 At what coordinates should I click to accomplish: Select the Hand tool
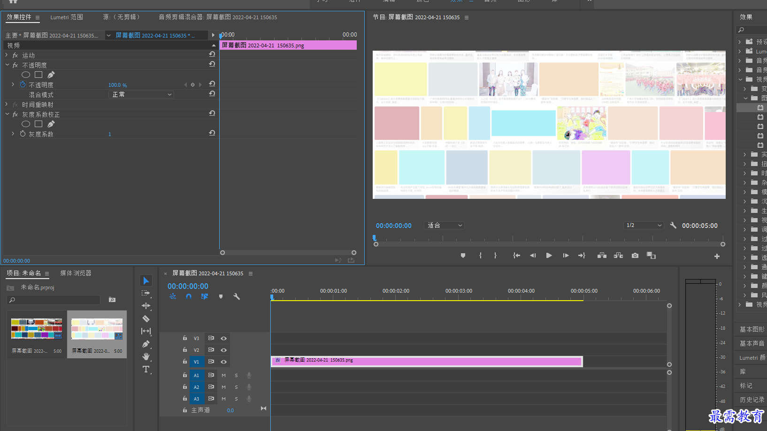tap(146, 356)
